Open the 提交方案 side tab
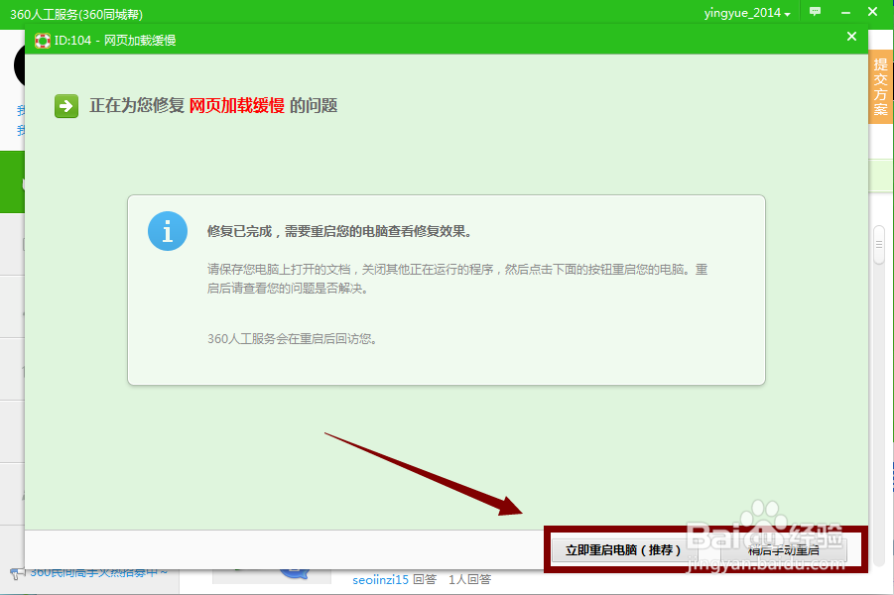Viewport: 894px width, 595px height. pyautogui.click(x=881, y=86)
